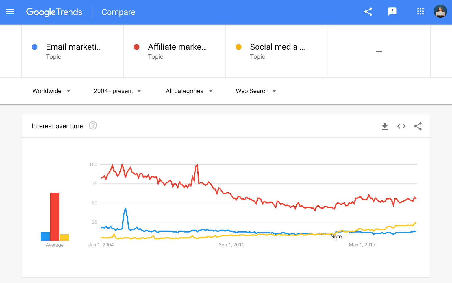Click the yellow Social media color dot
Screen dimensions: 452x283
coord(239,47)
